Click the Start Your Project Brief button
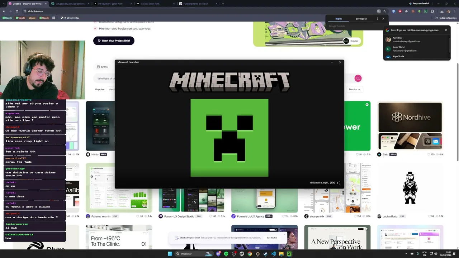This screenshot has height=258, width=459. click(114, 40)
